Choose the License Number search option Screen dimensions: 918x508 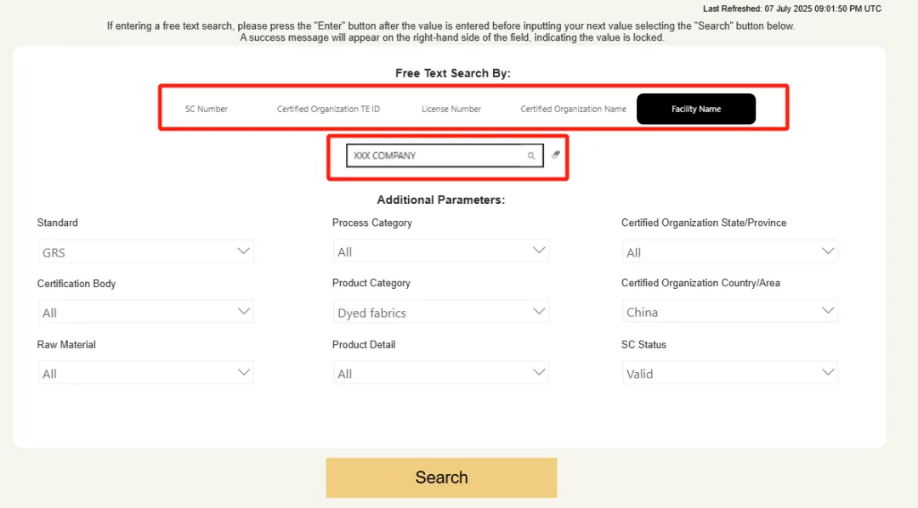pos(451,109)
